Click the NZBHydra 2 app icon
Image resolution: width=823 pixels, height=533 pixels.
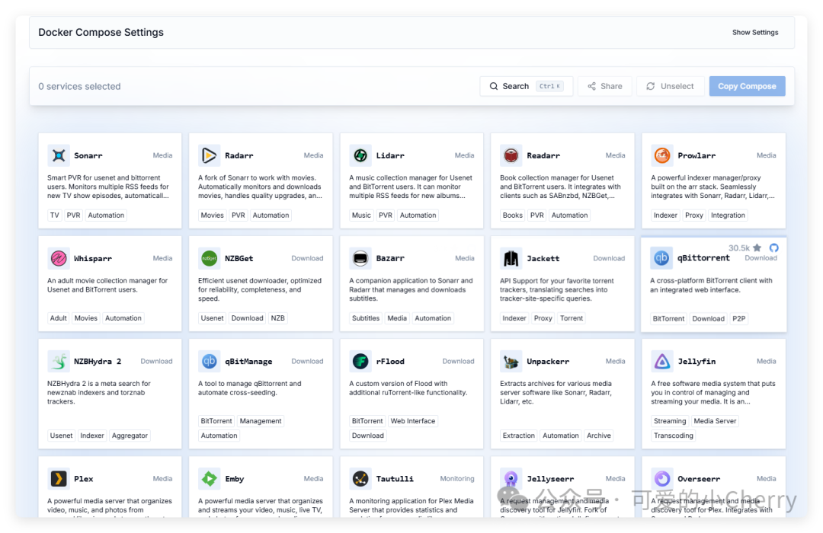[x=58, y=361]
